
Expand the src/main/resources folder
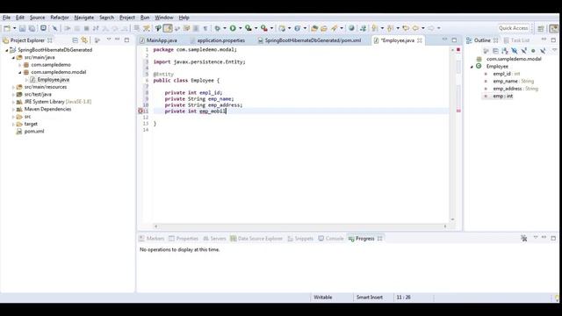(14, 87)
